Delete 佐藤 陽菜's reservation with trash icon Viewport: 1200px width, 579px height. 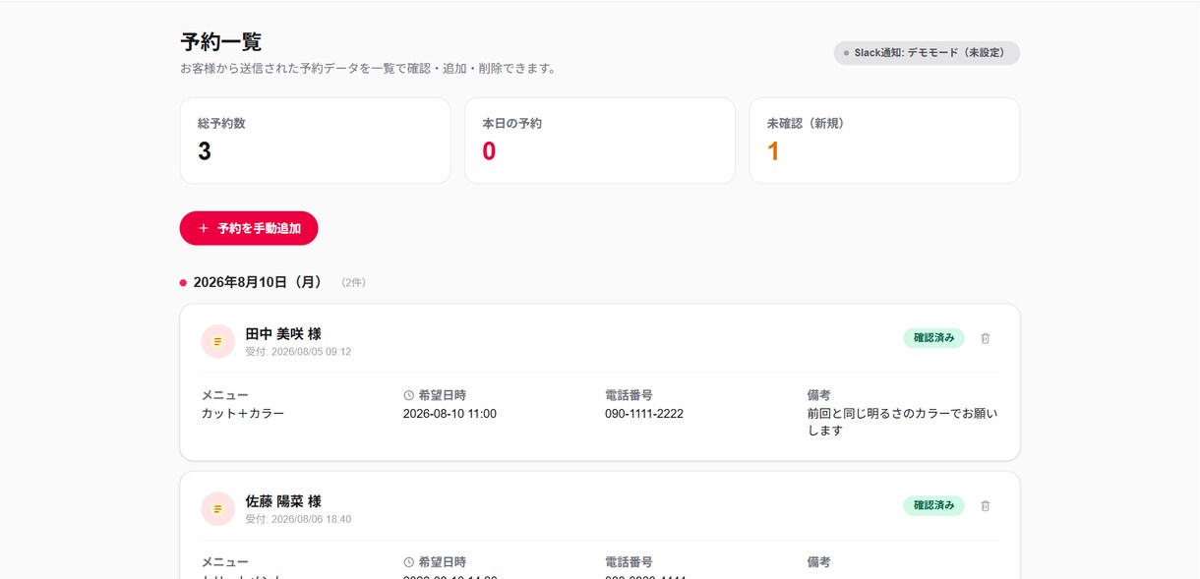(986, 505)
